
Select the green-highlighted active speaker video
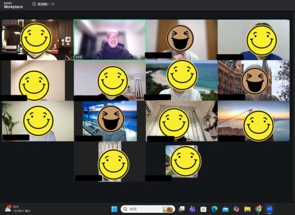[109, 40]
